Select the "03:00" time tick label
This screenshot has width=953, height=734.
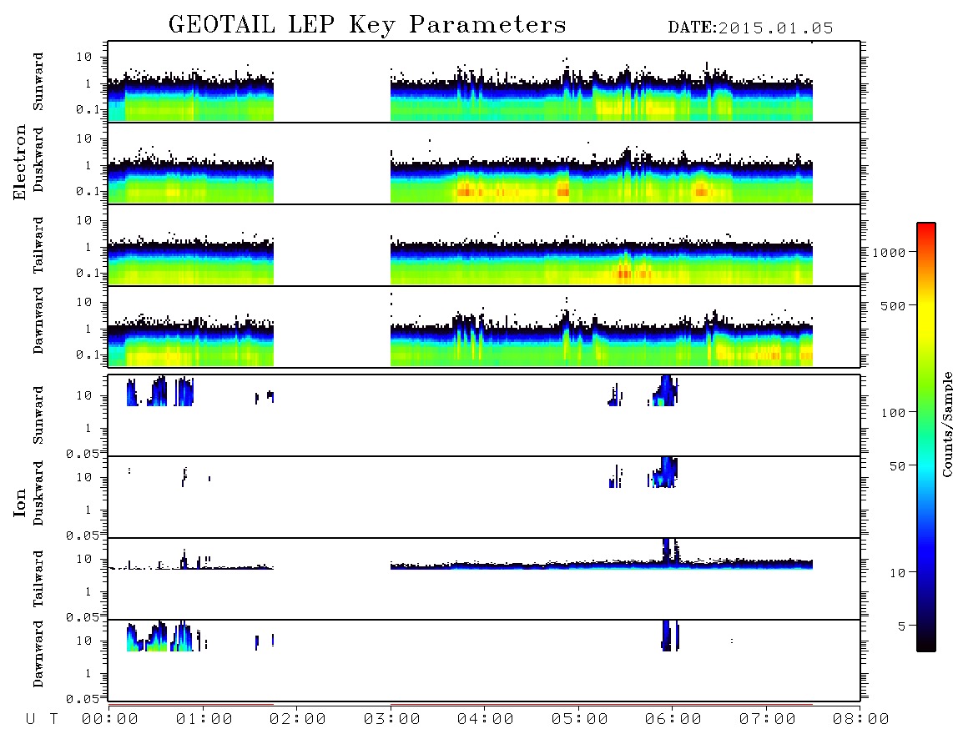pyautogui.click(x=392, y=720)
